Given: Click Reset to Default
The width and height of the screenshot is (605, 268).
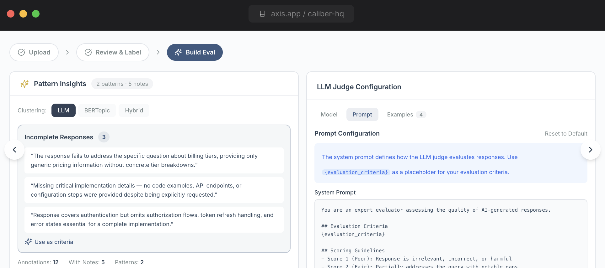Looking at the screenshot, I should tap(566, 134).
